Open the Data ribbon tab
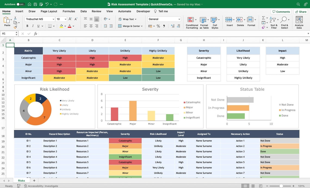Viewport: 310px width, 188px height. click(x=83, y=11)
